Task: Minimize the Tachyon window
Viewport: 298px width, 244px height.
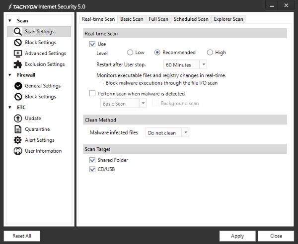Action: click(272, 6)
